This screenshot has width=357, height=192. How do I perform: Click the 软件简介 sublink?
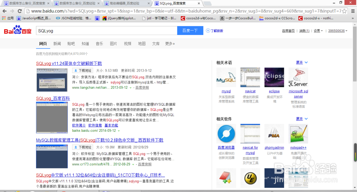tap(79, 125)
